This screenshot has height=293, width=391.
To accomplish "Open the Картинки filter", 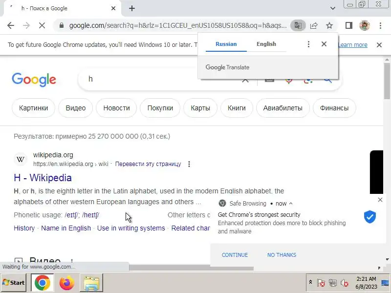I will [x=33, y=108].
